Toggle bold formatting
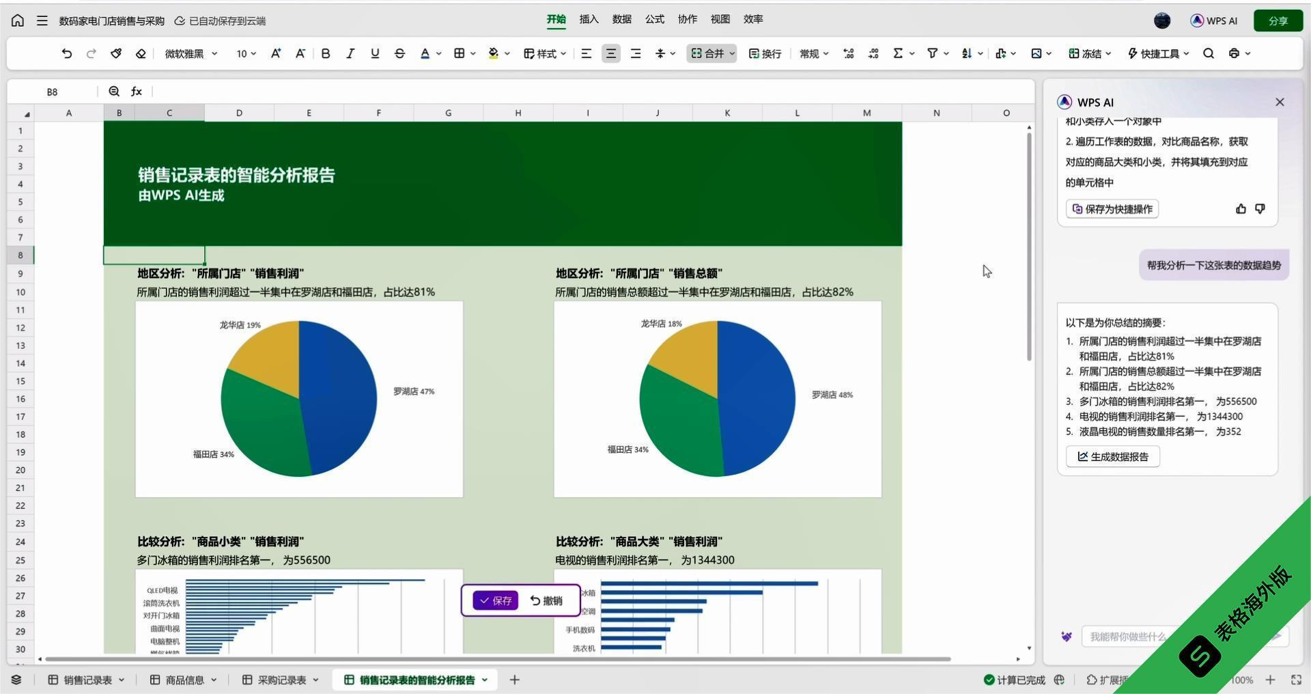The width and height of the screenshot is (1311, 694). point(326,53)
